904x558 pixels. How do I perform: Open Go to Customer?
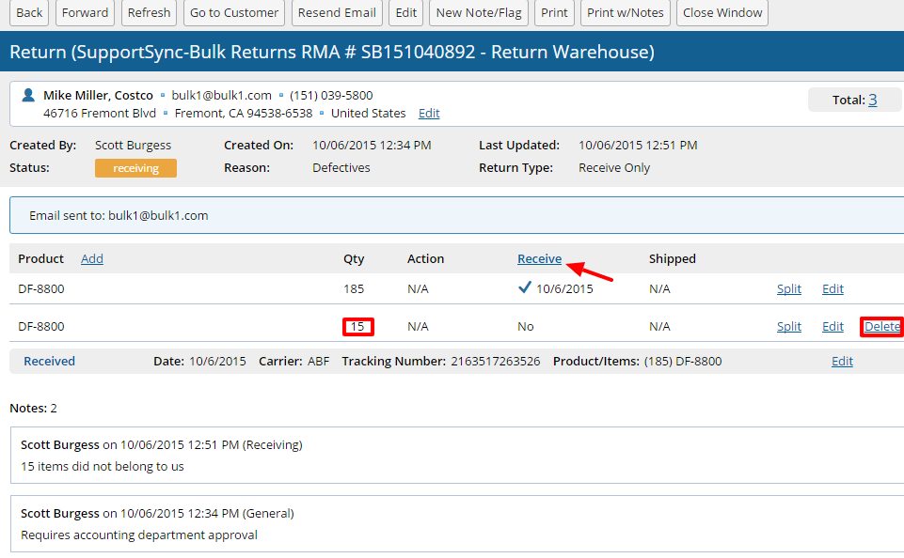click(234, 13)
